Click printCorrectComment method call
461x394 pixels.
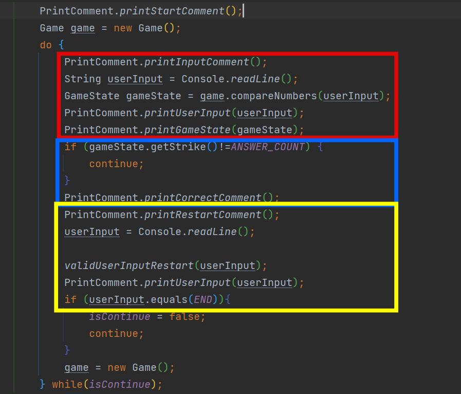[x=202, y=198]
